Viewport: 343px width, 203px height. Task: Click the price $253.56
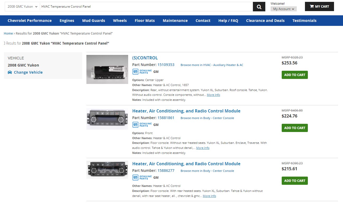[290, 63]
